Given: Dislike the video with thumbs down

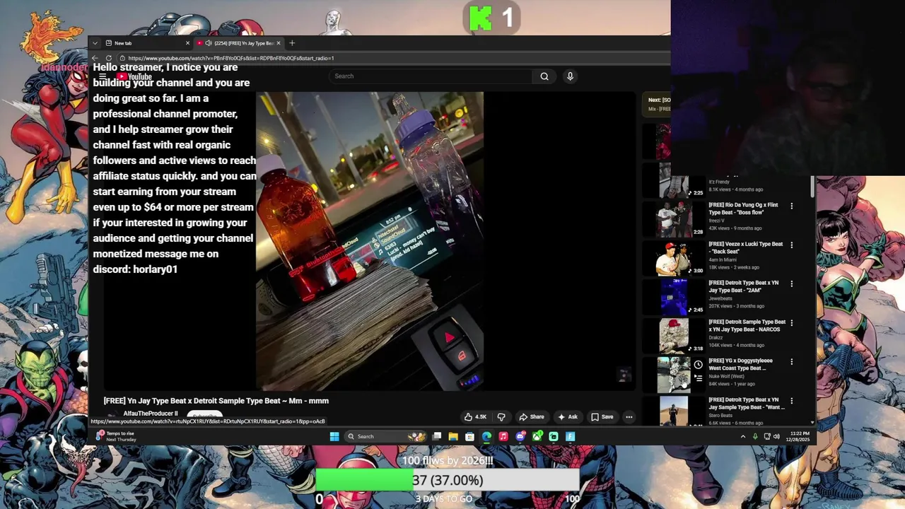Looking at the screenshot, I should point(501,417).
